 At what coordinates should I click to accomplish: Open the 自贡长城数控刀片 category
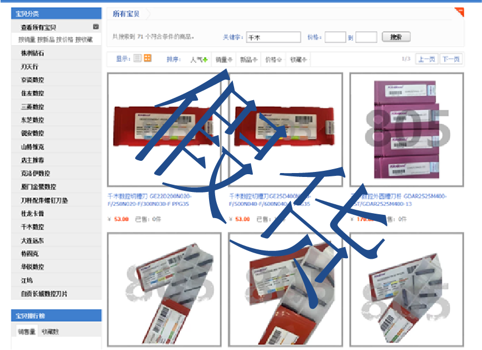44,294
